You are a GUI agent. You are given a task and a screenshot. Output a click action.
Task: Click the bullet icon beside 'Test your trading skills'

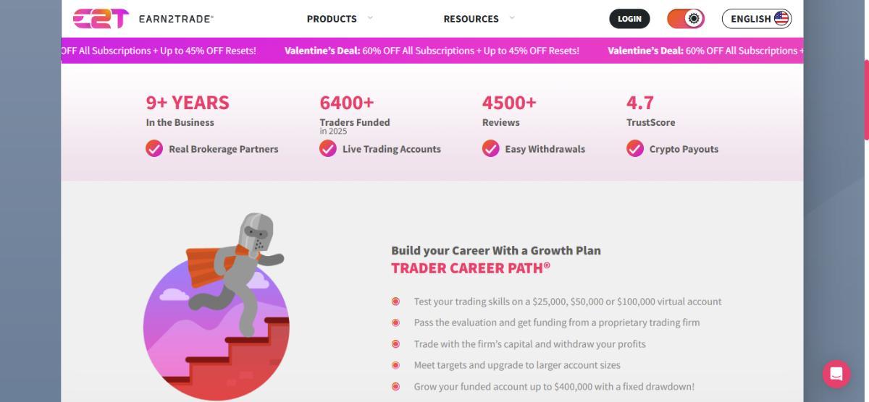[395, 301]
